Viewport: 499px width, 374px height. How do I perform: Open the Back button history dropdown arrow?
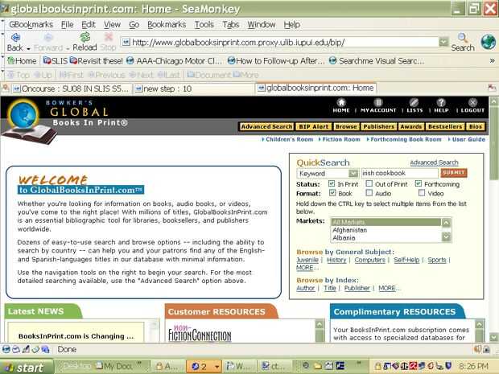tap(28, 48)
